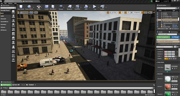Open the Cinematics toolbar icon
This screenshot has height=96, width=180.
pos(77,7)
